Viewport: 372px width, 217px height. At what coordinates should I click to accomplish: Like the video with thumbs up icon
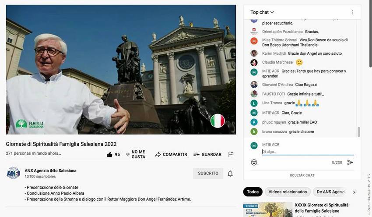click(x=109, y=155)
